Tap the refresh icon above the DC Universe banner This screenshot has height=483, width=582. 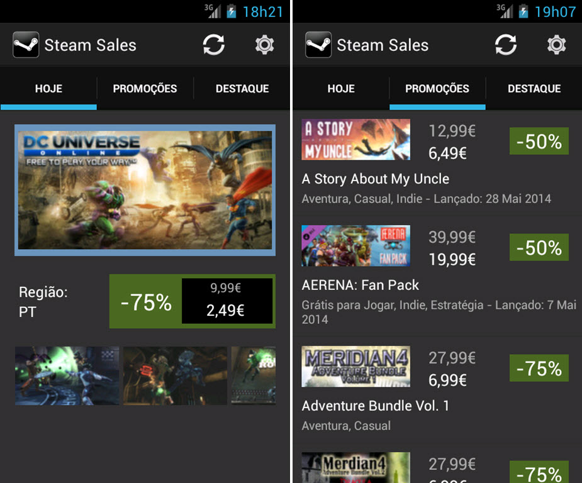(214, 45)
